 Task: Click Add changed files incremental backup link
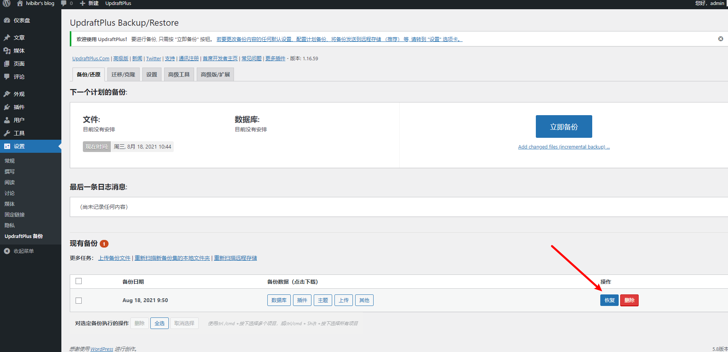pos(563,147)
